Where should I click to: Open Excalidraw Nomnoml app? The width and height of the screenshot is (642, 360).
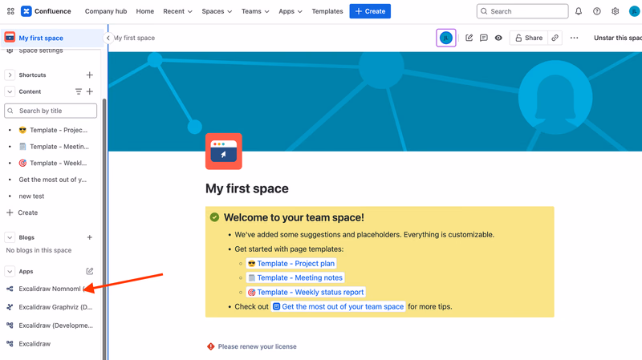point(49,289)
